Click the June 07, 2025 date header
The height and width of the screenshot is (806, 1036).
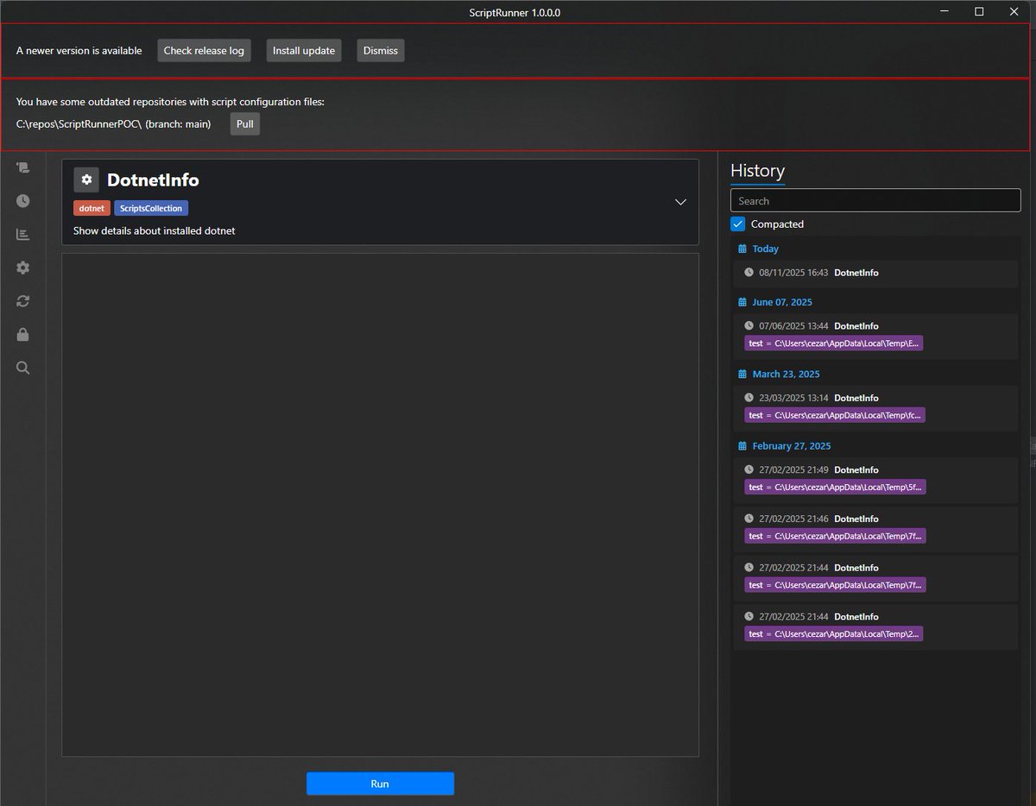tap(782, 302)
